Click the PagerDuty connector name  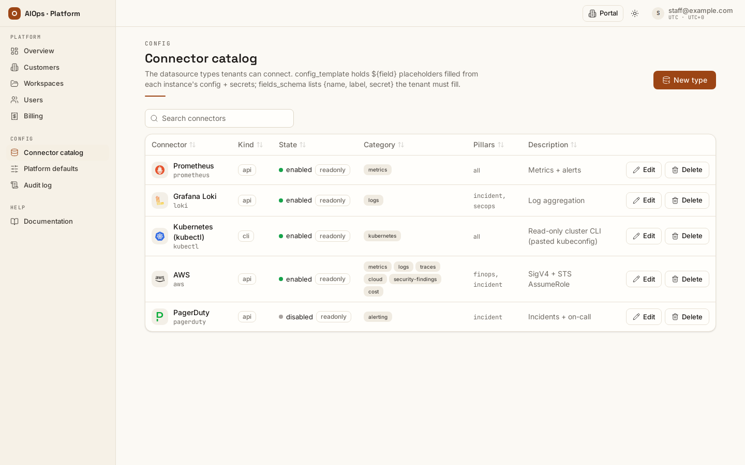click(191, 313)
